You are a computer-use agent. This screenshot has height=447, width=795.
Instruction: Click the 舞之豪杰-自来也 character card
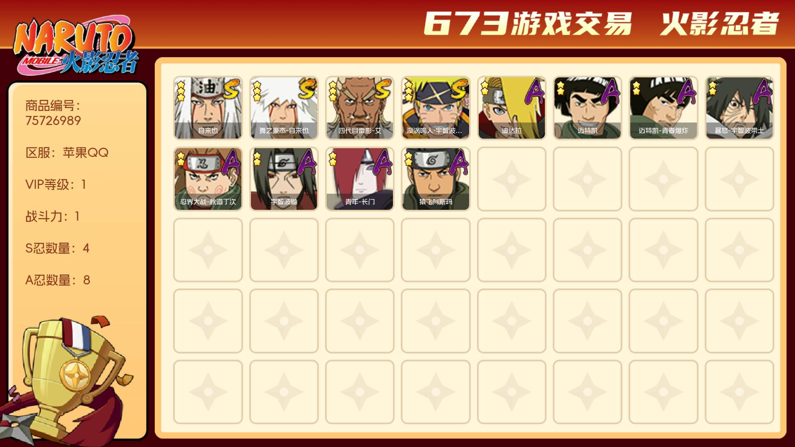click(x=284, y=108)
